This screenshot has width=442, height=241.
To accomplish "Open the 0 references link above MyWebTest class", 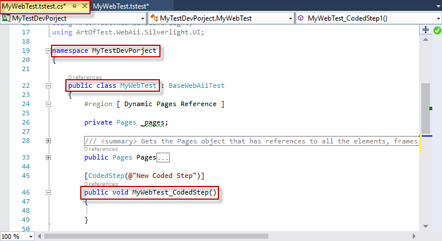I will 85,77.
